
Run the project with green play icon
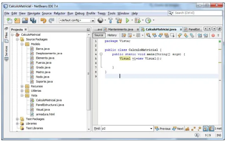(x=127, y=20)
